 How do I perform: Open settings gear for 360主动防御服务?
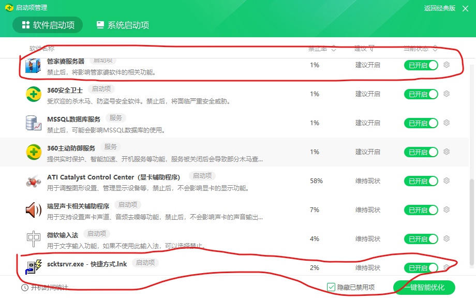[x=446, y=152]
